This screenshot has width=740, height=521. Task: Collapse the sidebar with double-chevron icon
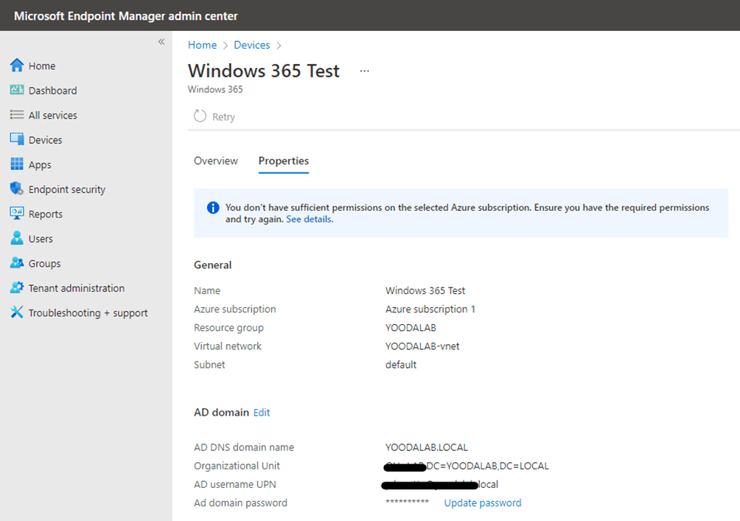161,42
